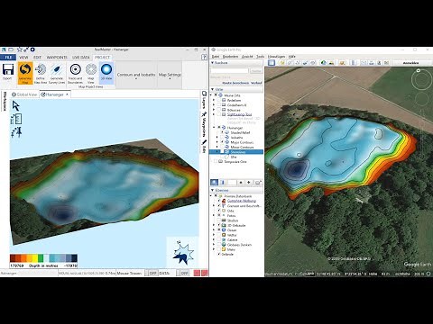Click the sunlight icon in Google Earth toolbar
The image size is (433, 324).
331,63
